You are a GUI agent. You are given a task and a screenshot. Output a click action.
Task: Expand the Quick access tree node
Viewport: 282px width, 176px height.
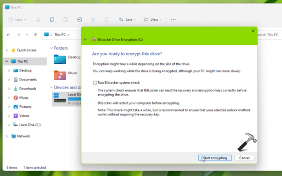[x=7, y=50]
